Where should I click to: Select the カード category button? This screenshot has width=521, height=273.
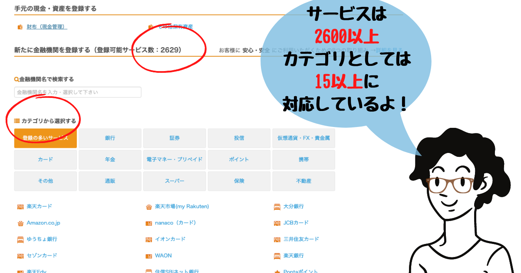click(x=45, y=159)
